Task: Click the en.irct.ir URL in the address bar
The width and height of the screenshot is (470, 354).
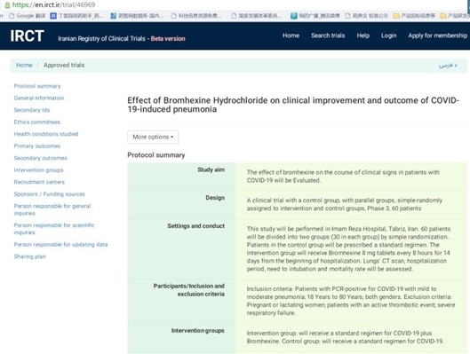Action: click(x=53, y=4)
